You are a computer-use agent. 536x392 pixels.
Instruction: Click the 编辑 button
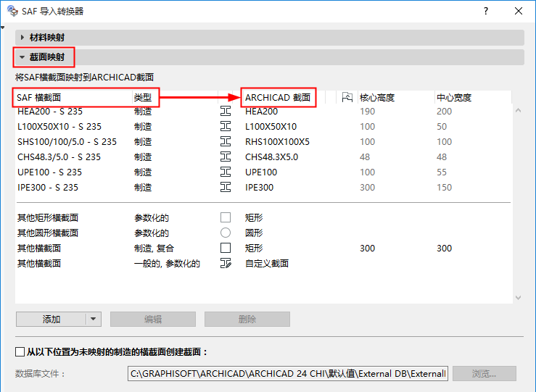point(153,320)
